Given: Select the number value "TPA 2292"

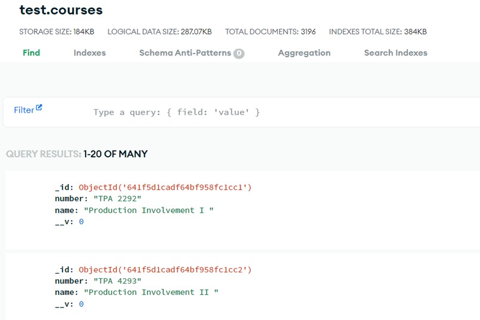Looking at the screenshot, I should (117, 199).
